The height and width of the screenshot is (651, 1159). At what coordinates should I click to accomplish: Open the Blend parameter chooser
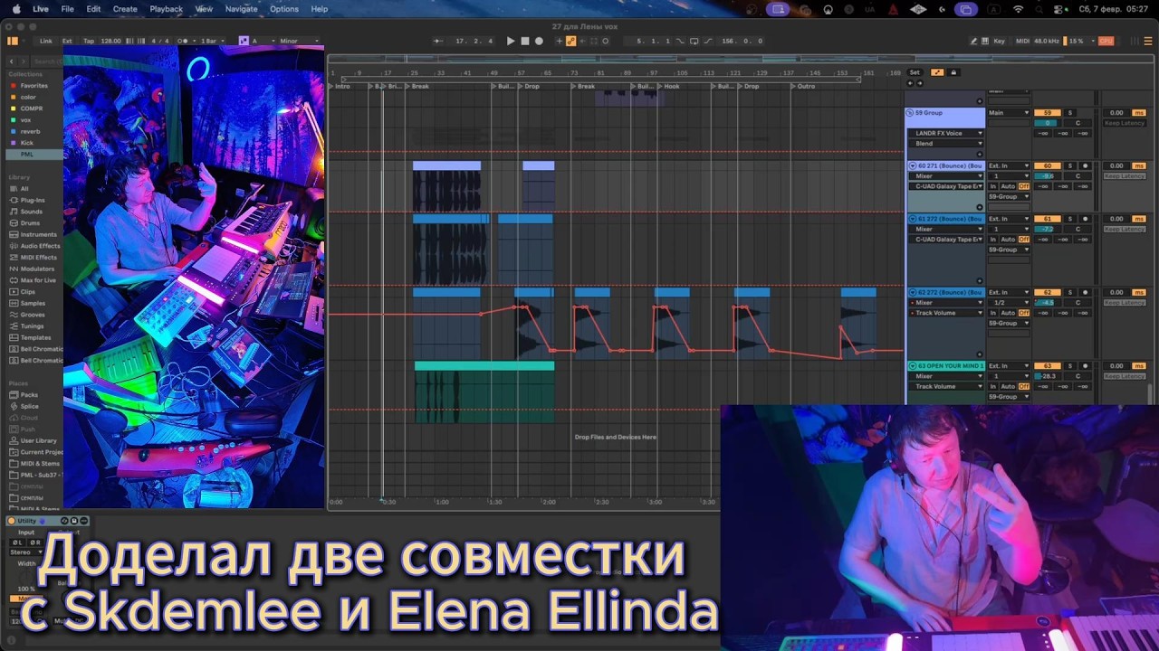tap(946, 143)
